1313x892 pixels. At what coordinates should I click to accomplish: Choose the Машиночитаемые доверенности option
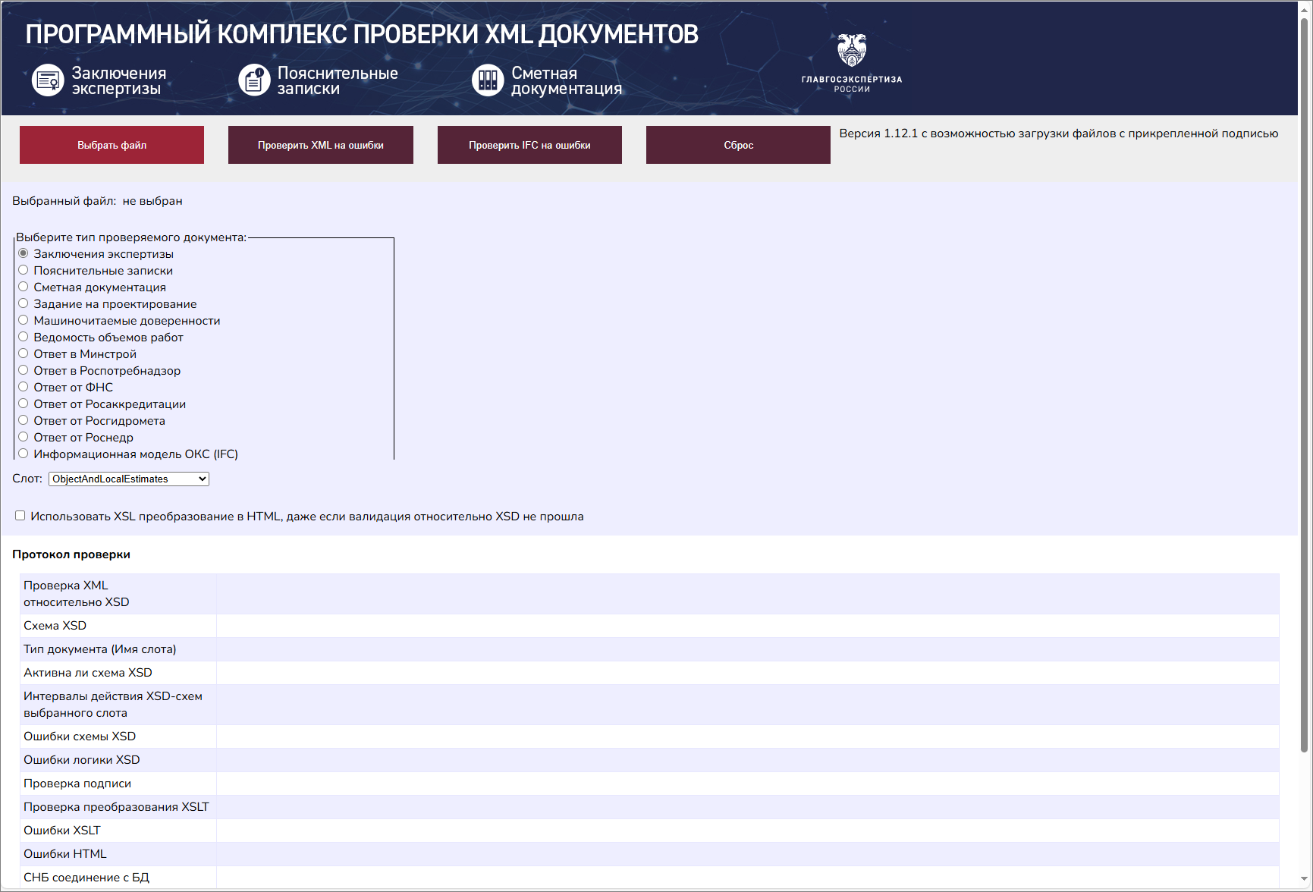coord(23,320)
